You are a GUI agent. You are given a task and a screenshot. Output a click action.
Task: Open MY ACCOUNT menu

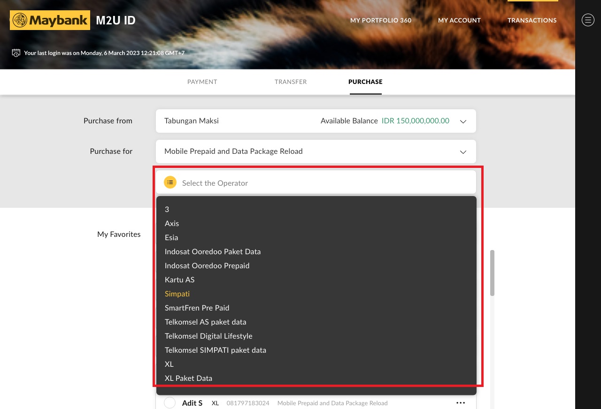click(x=459, y=20)
